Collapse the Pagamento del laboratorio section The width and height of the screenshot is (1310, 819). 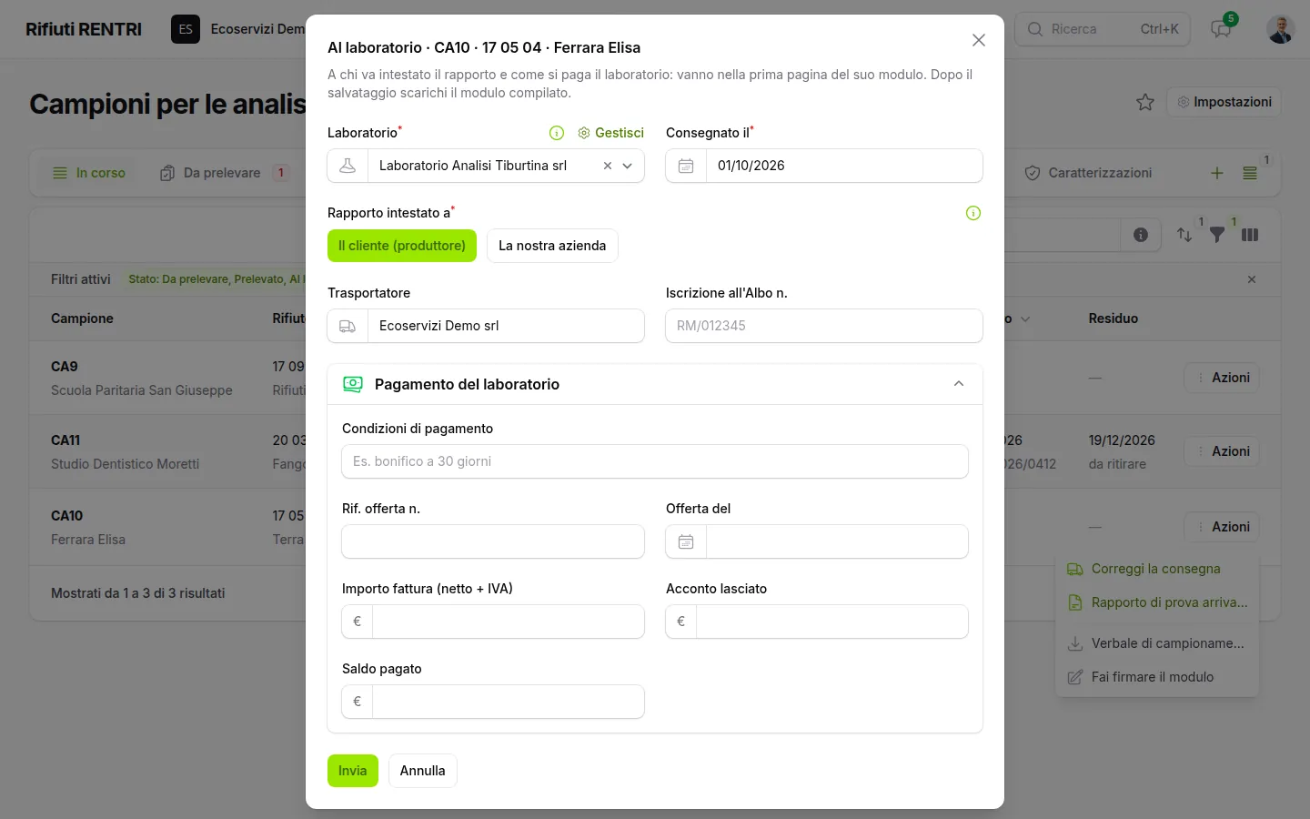tap(959, 384)
